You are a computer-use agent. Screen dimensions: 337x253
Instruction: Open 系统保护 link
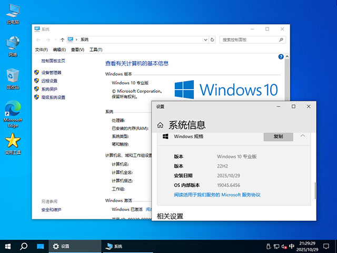[x=49, y=89]
